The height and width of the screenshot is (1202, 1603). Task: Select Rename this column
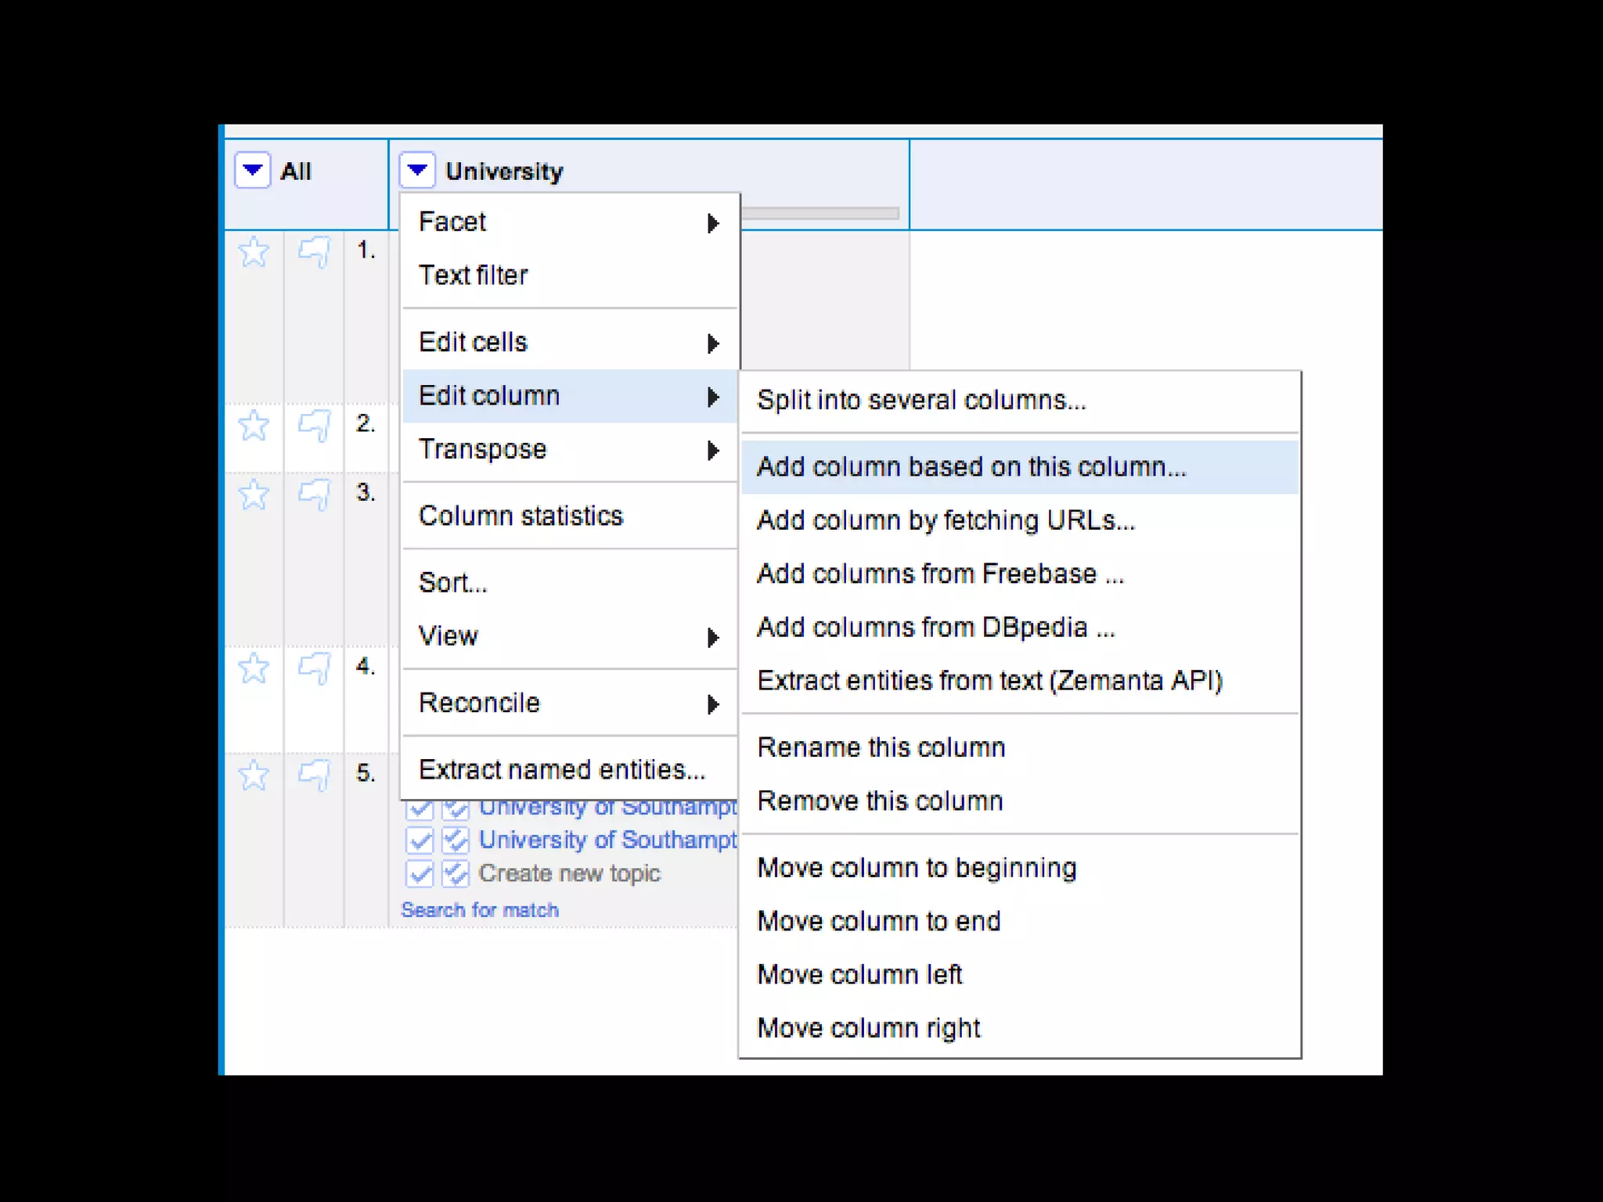[x=881, y=747]
